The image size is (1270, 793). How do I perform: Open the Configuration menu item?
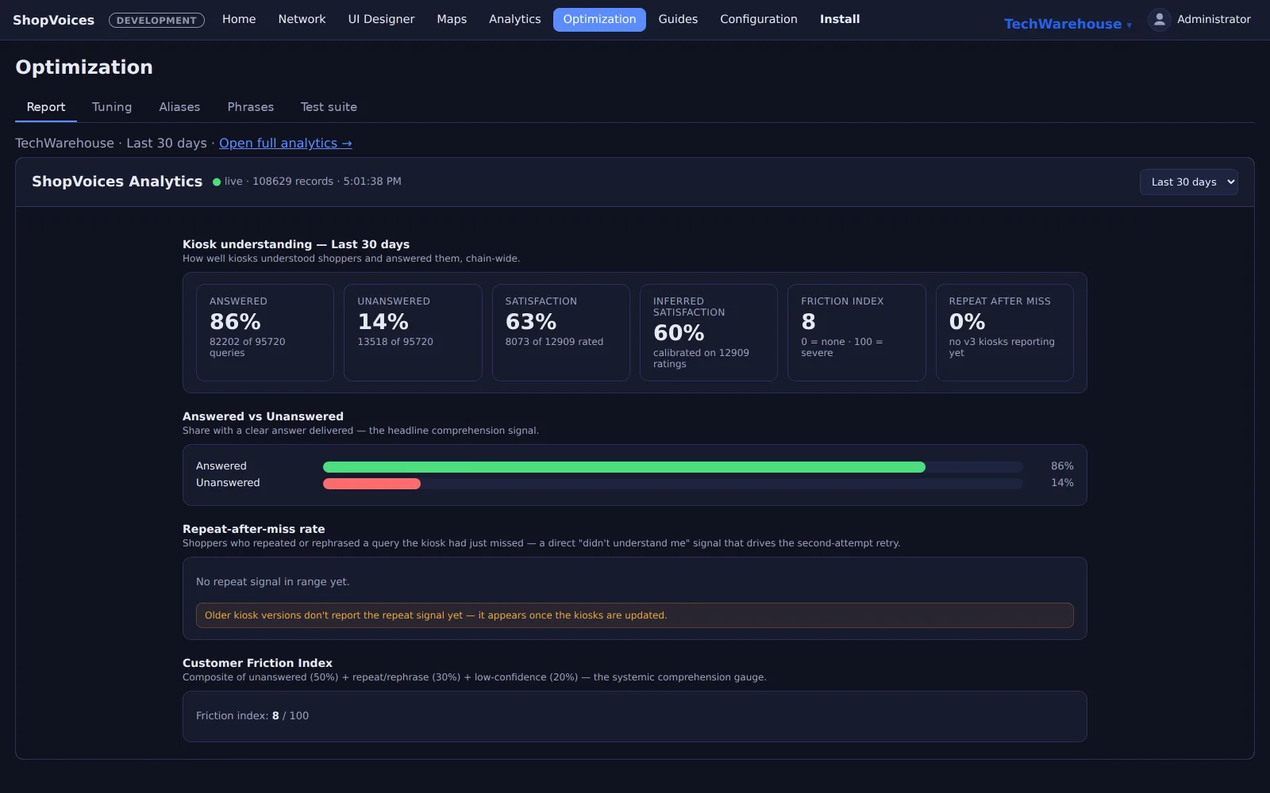click(x=758, y=19)
